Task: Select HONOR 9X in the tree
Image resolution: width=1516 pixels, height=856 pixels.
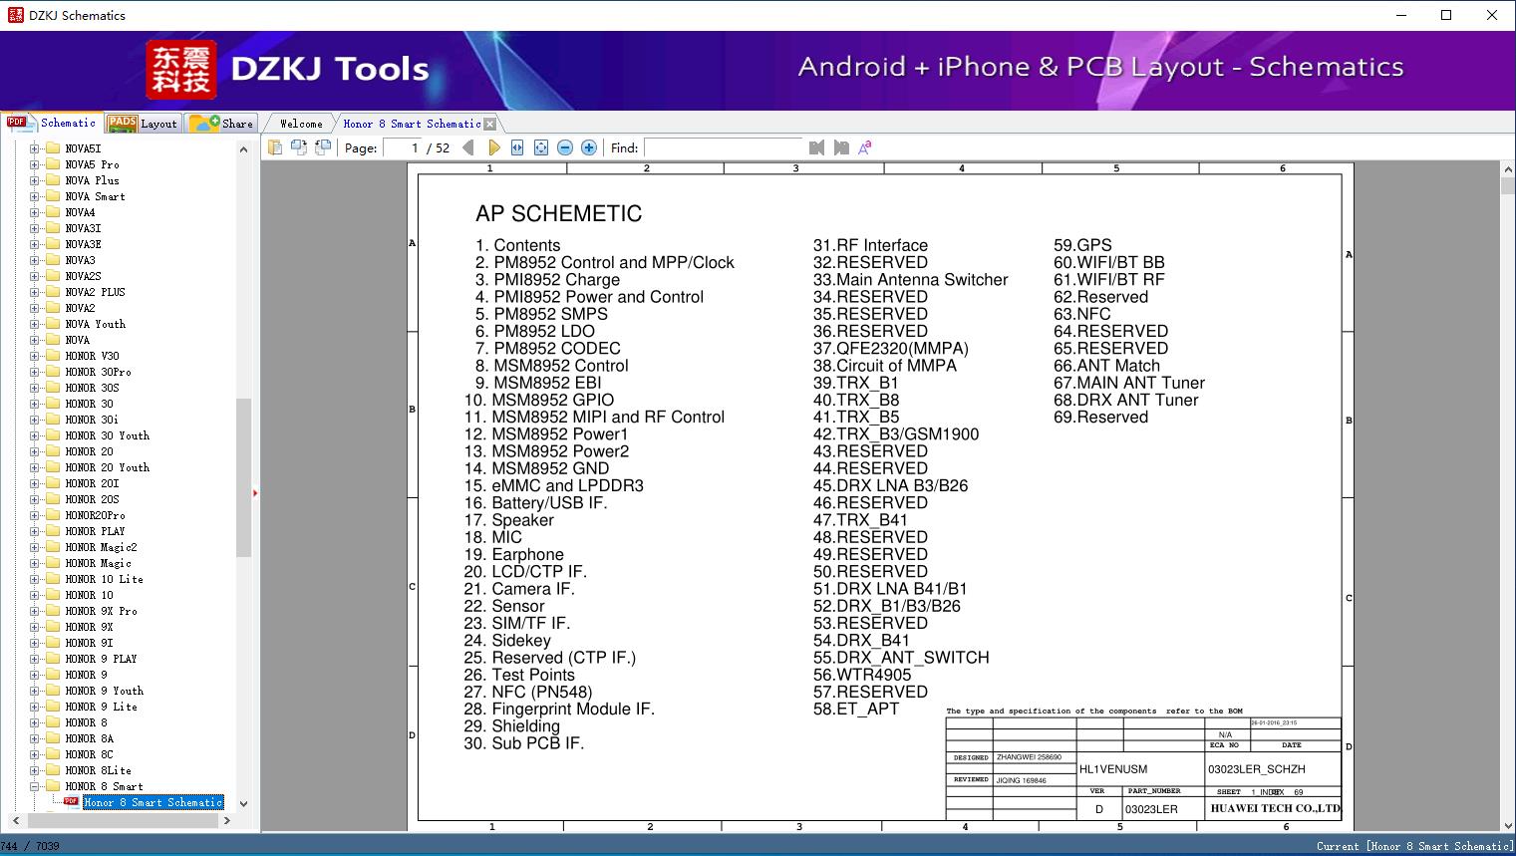Action: point(90,627)
